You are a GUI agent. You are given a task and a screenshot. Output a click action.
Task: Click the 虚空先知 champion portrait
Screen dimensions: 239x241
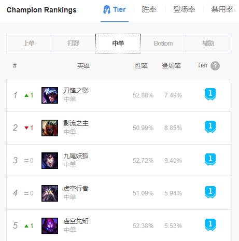(50, 226)
